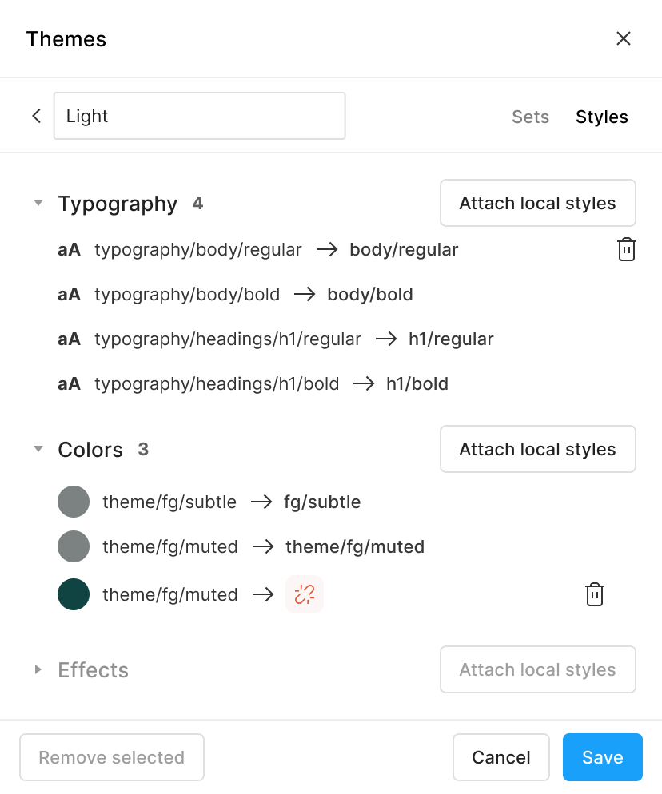Image resolution: width=662 pixels, height=794 pixels.
Task: Expand the Effects section
Action: (x=38, y=669)
